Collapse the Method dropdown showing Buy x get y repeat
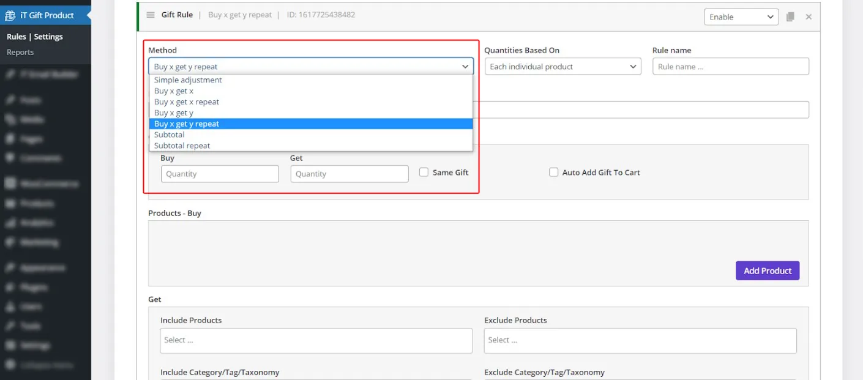Screen dimensions: 863x380 [x=311, y=67]
